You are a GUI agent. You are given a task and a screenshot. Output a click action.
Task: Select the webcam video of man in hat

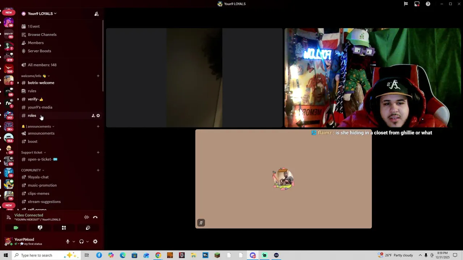pos(373,78)
